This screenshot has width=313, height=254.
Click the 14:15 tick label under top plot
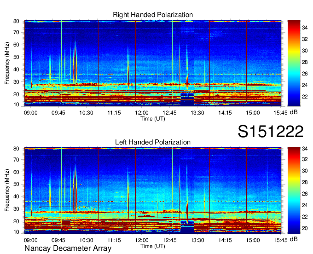coord(225,113)
